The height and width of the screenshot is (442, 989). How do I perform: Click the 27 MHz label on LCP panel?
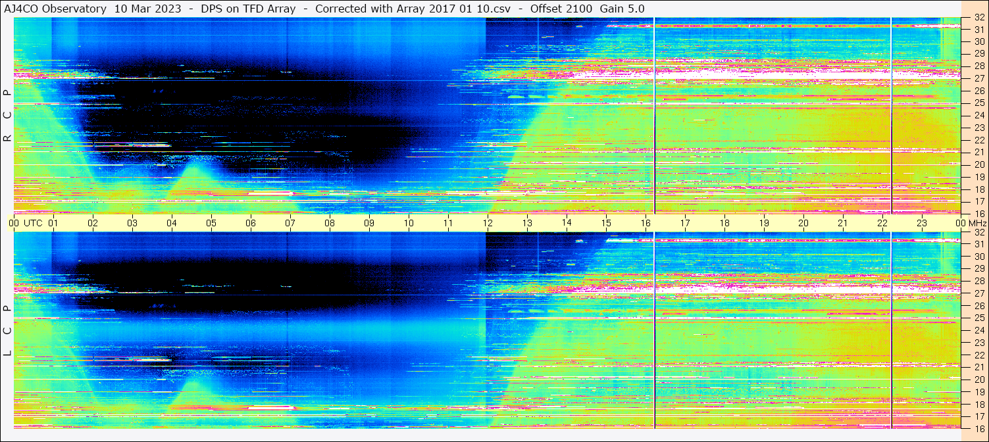tap(979, 293)
